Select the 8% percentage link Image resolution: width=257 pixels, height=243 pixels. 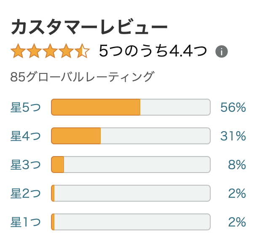pos(237,165)
